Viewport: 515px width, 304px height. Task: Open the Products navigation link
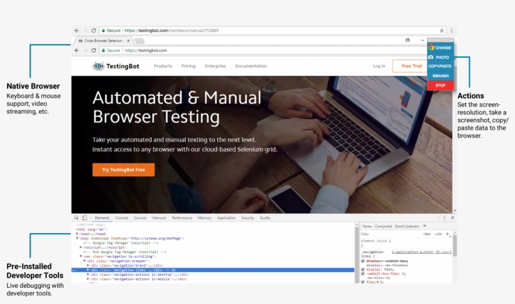pyautogui.click(x=163, y=66)
